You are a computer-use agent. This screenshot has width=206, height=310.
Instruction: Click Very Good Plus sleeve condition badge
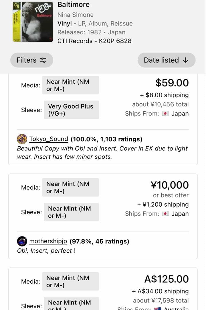(x=71, y=110)
